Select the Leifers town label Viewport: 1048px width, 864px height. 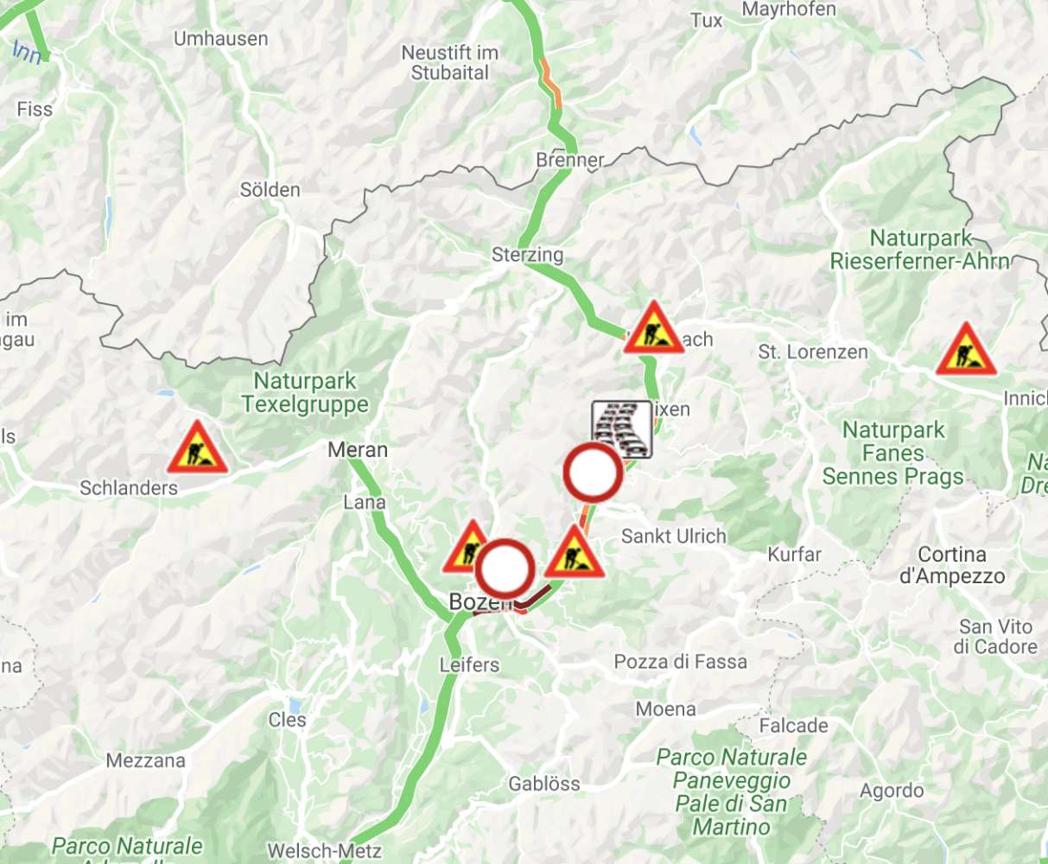click(x=469, y=665)
